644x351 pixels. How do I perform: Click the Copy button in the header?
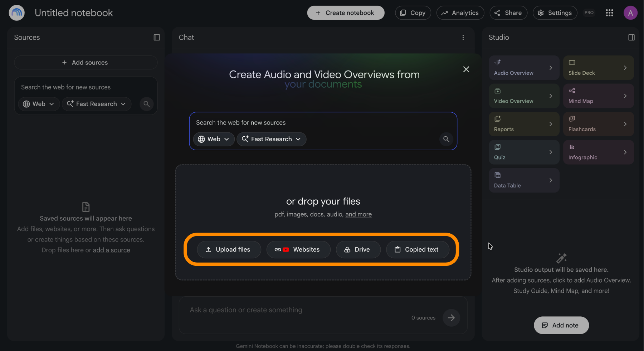coord(413,13)
